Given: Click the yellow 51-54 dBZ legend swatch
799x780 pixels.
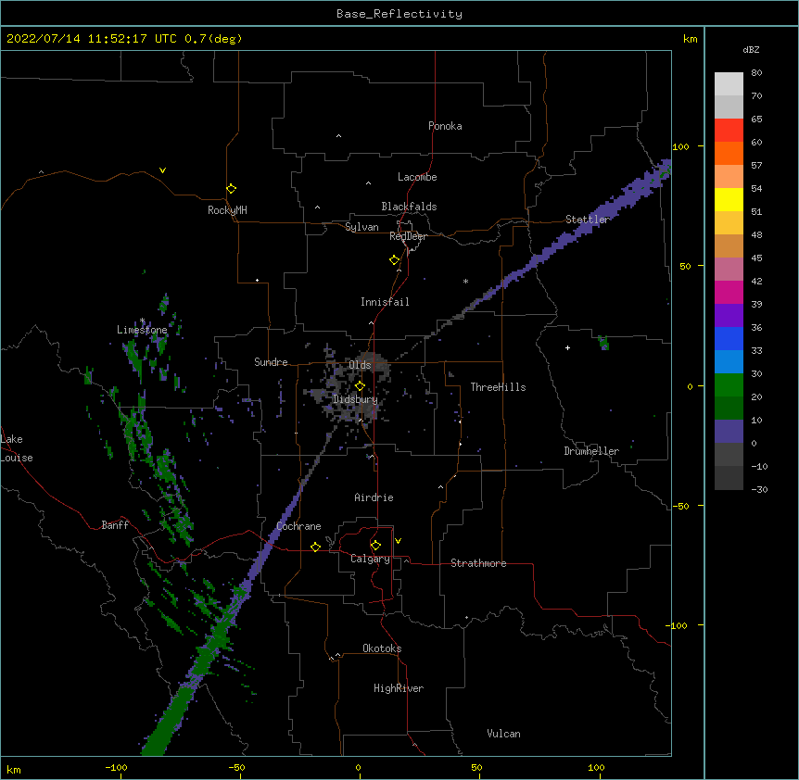Looking at the screenshot, I should (x=729, y=199).
